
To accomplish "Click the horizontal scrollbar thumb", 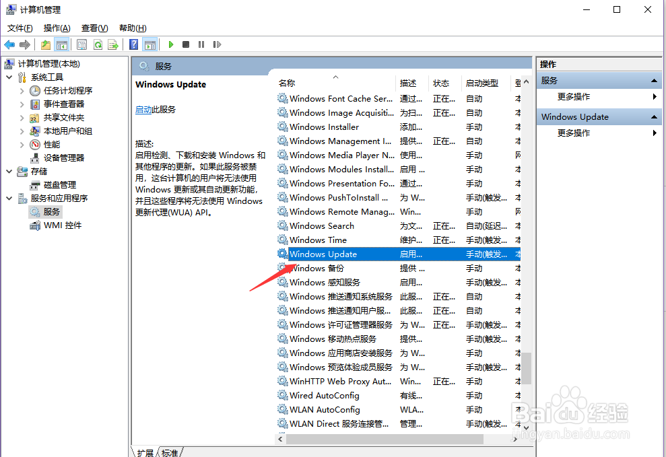I will tap(385, 440).
